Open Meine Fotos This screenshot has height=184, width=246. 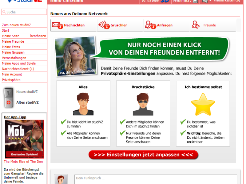click(x=11, y=47)
